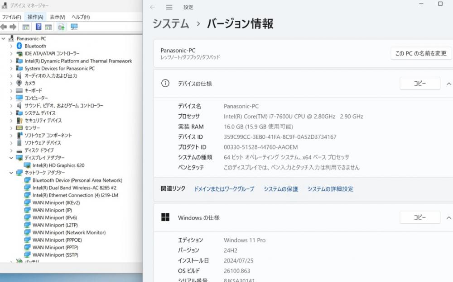Copy Windows specs with the Windows の仕様 コピー button
Viewport: 453px width, 282px height.
coord(420,217)
